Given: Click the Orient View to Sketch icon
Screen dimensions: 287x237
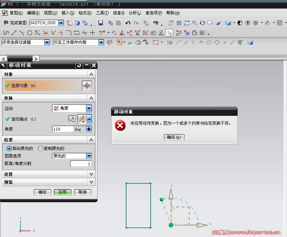Looking at the screenshot, I should click(70, 23).
